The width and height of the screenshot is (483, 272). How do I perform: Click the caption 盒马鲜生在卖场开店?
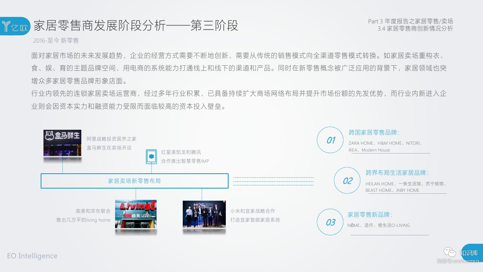[x=109, y=148]
